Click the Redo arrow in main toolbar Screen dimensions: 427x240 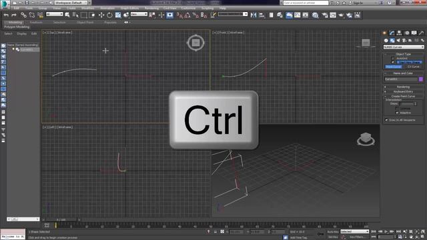tap(14, 15)
